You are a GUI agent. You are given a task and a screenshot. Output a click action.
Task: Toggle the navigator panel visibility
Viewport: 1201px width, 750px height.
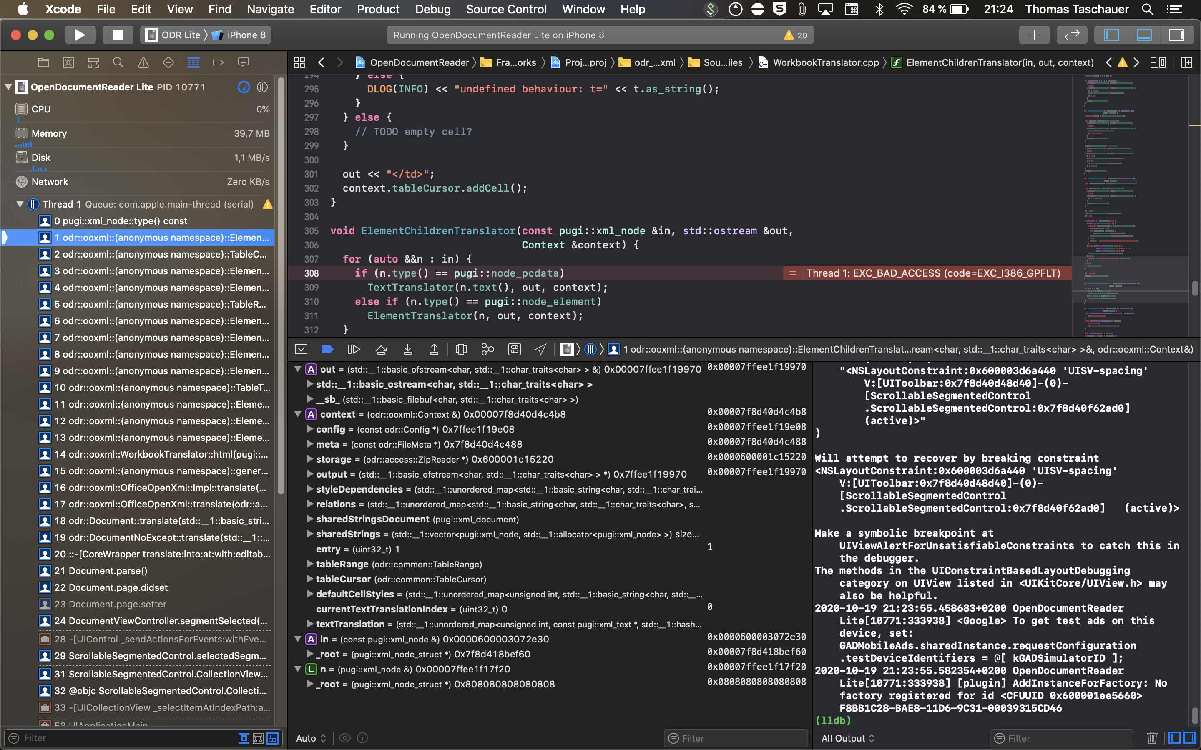[x=1112, y=35]
